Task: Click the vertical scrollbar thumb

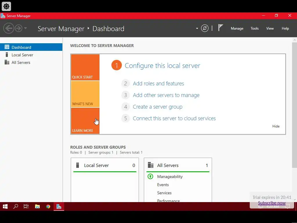Action: [x=294, y=105]
